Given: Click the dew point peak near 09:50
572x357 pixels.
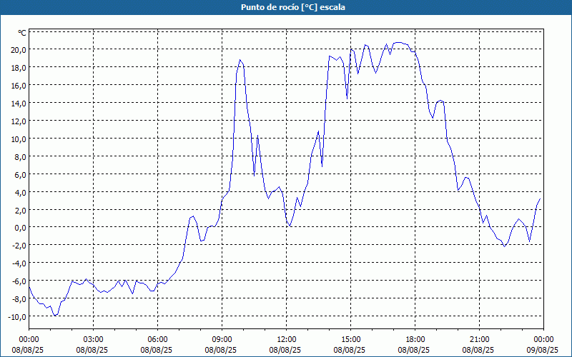Looking at the screenshot, I should coord(240,60).
